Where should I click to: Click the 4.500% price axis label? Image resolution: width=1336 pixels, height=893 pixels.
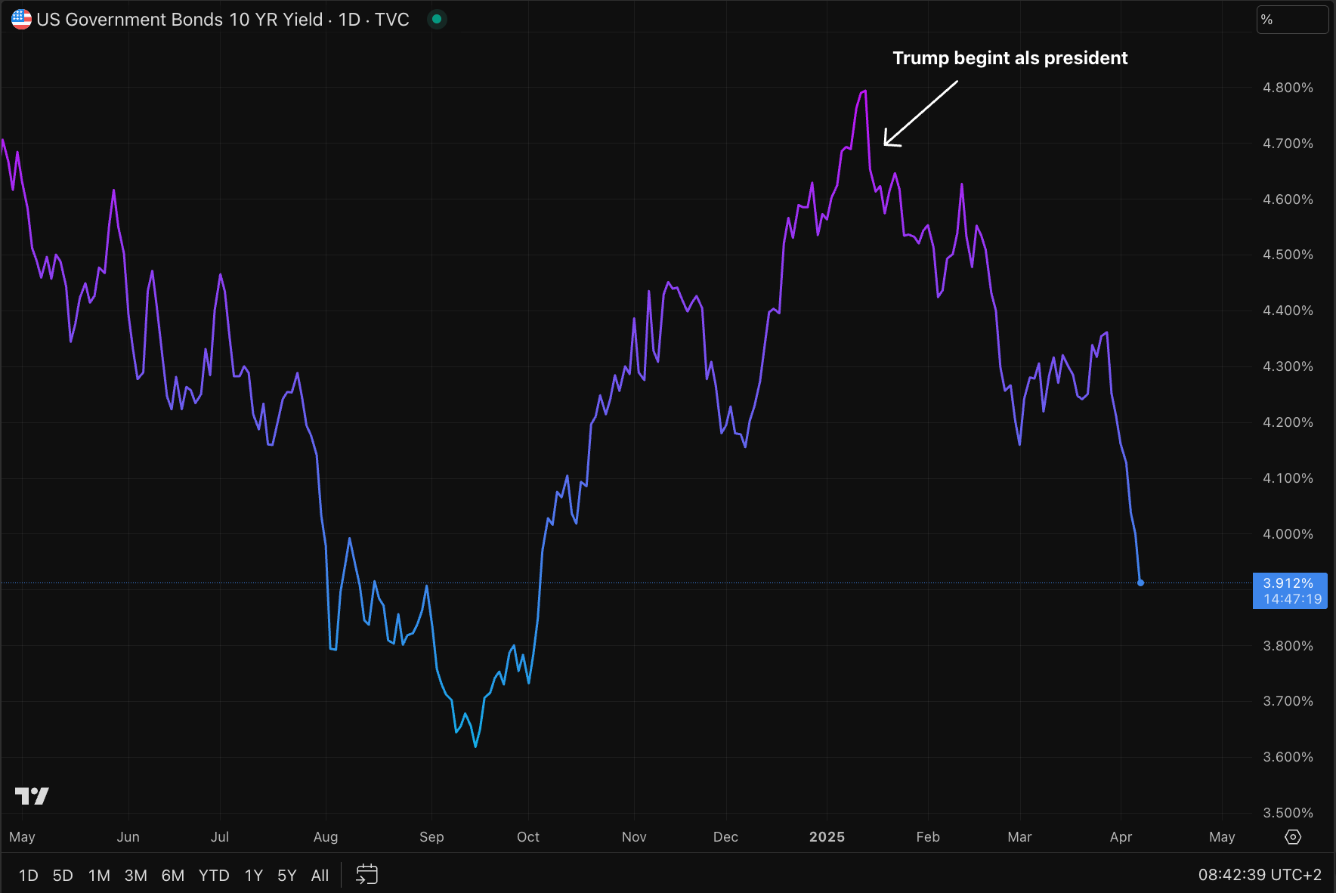click(1288, 255)
